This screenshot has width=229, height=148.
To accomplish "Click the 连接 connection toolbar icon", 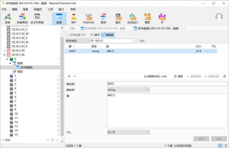I will [7, 18].
